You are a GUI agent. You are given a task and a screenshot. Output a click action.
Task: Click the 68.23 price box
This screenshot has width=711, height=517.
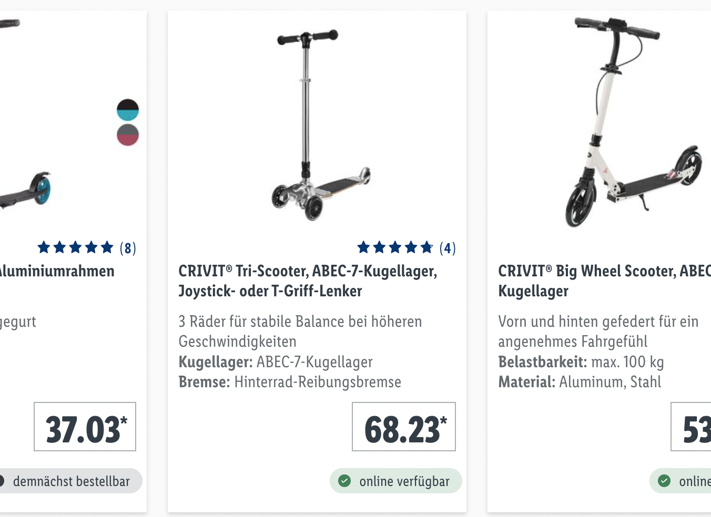click(404, 427)
